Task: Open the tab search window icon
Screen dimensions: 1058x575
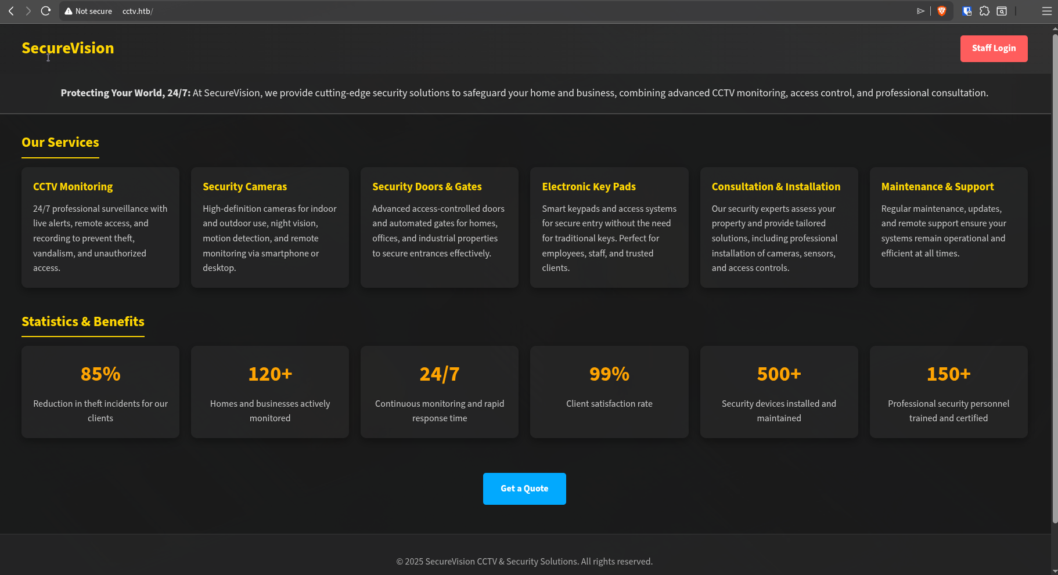Action: 1002,11
